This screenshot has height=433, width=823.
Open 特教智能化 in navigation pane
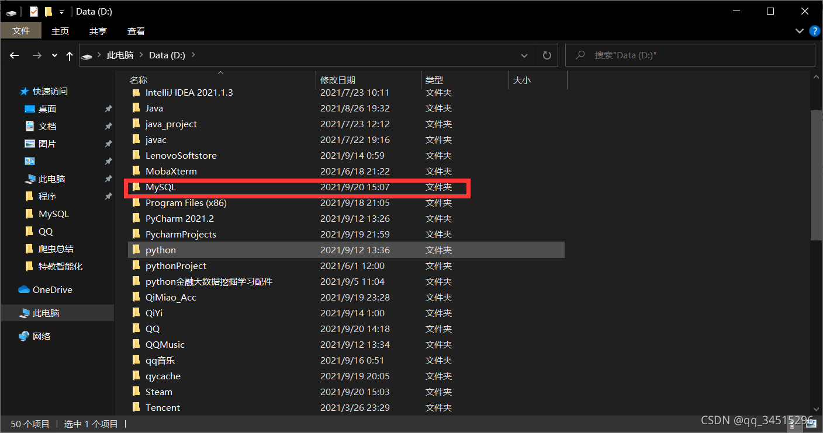click(x=60, y=267)
